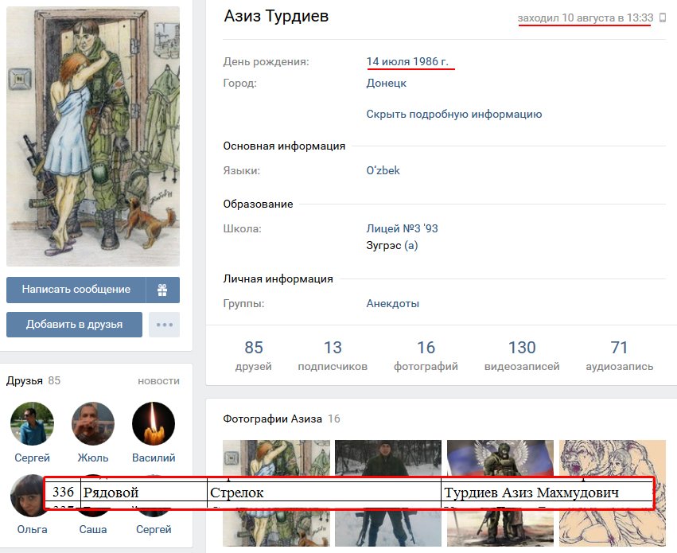Open friend Сергей with blue shirt avatar
Screen dimensions: 677x553
33,423
